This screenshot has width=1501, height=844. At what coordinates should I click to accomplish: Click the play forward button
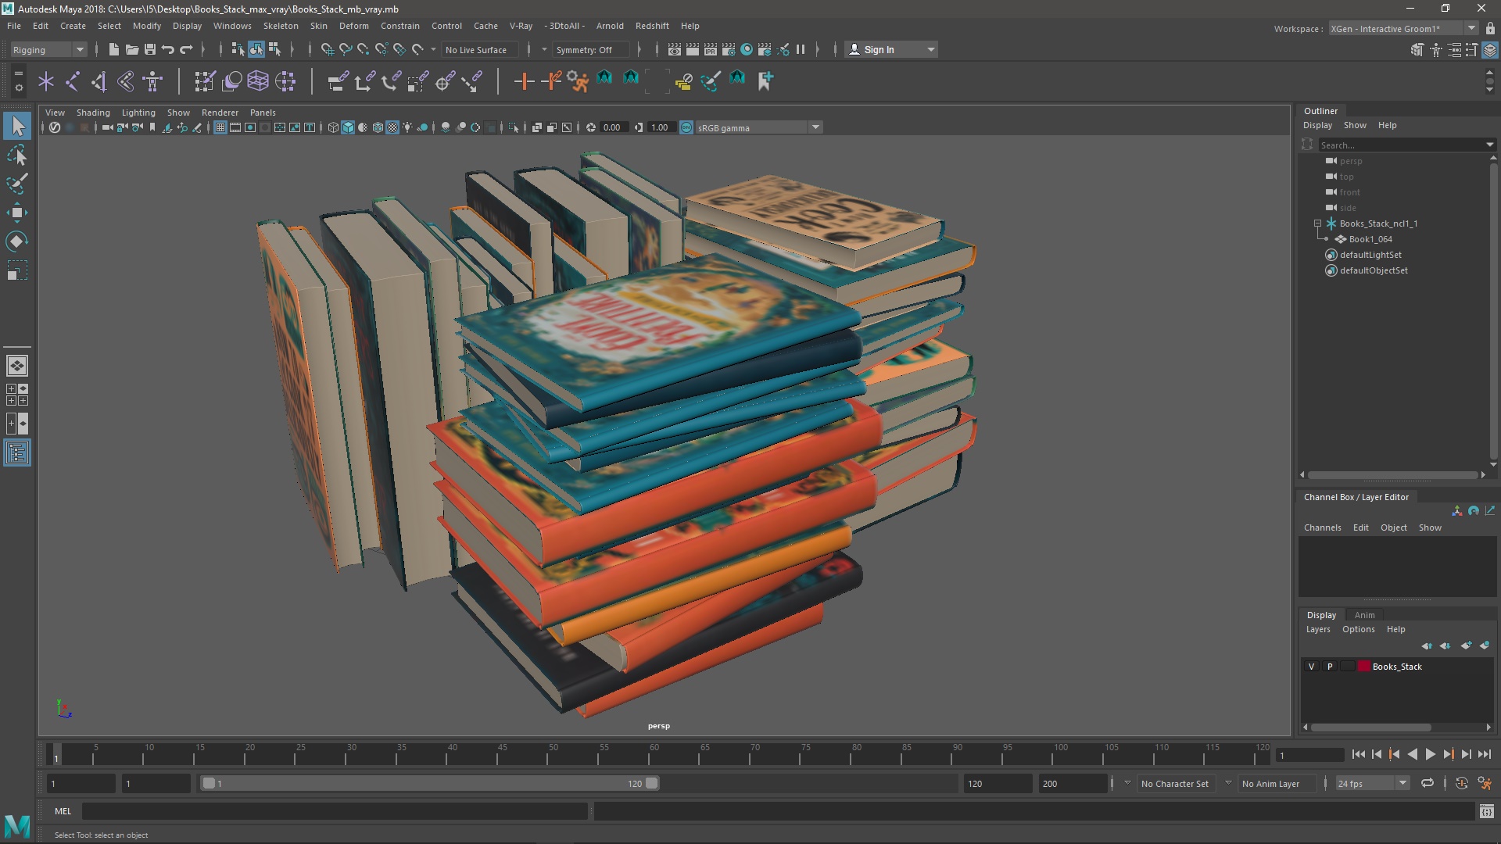1430,754
